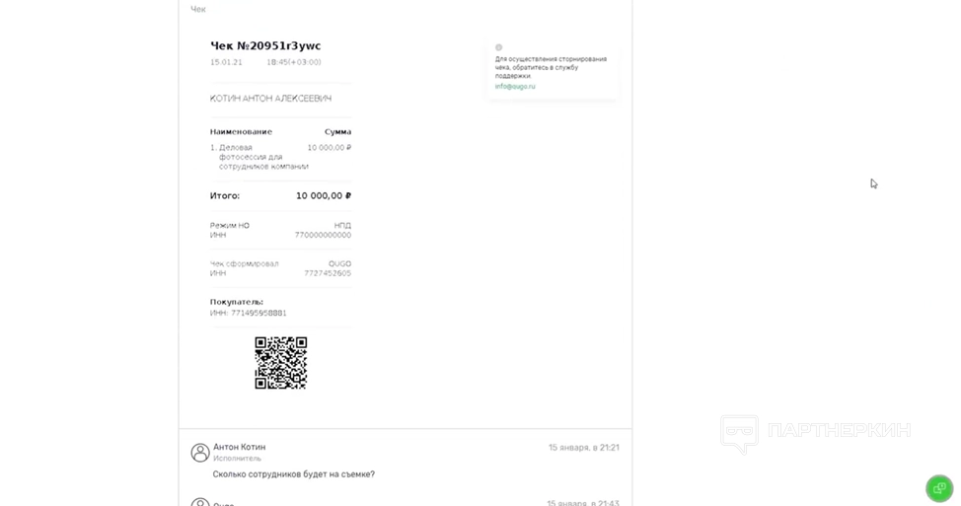Click the Чек section label
961x506 pixels.
pyautogui.click(x=198, y=9)
